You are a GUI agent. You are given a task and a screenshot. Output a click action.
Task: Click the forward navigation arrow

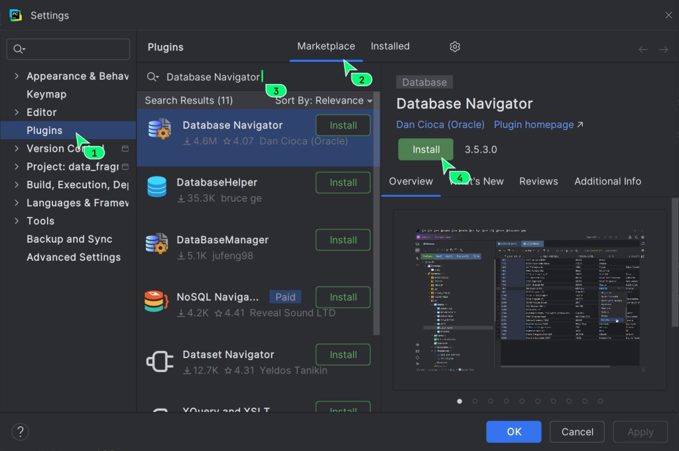pos(663,50)
